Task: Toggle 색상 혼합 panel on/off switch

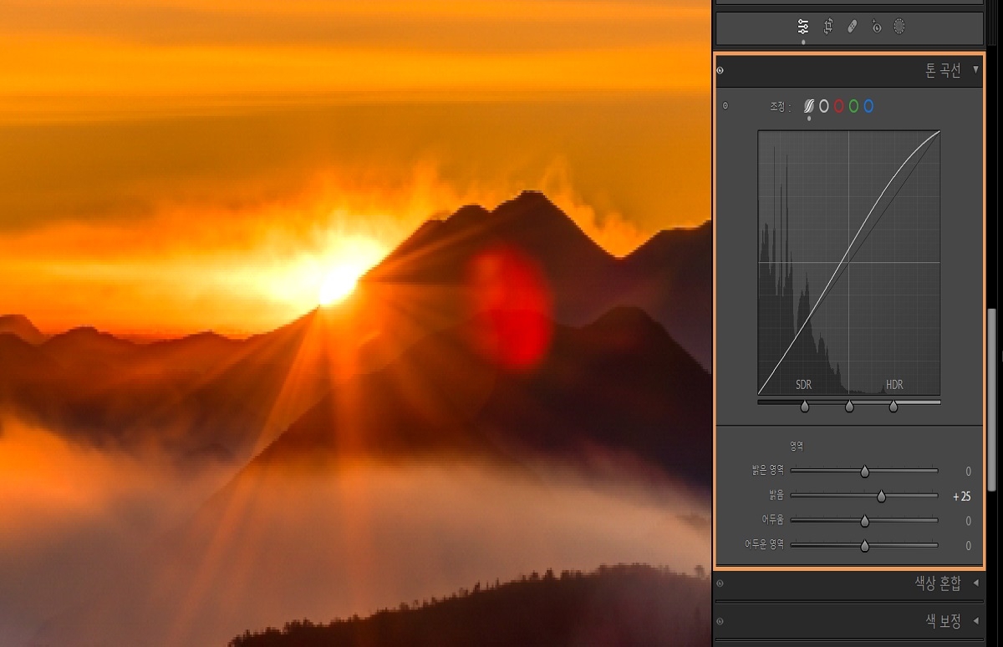Action: pos(720,584)
